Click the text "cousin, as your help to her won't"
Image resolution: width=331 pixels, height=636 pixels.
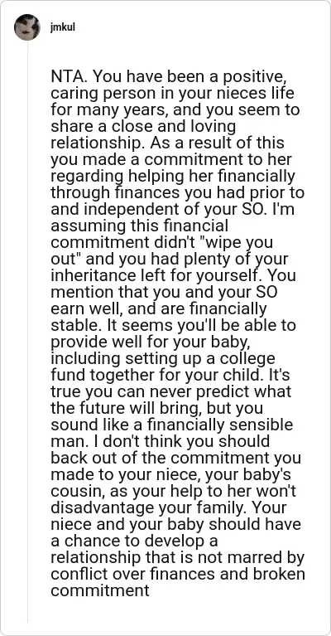[x=174, y=492]
